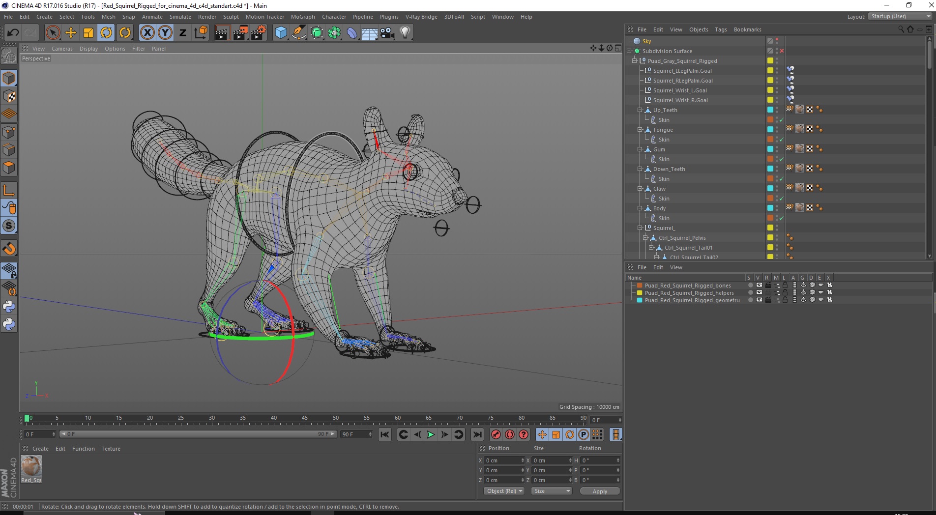Collapse the Body object node
Viewport: 936px width, 515px height.
640,208
